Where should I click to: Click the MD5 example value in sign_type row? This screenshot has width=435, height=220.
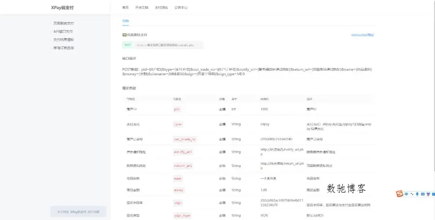tap(264, 216)
